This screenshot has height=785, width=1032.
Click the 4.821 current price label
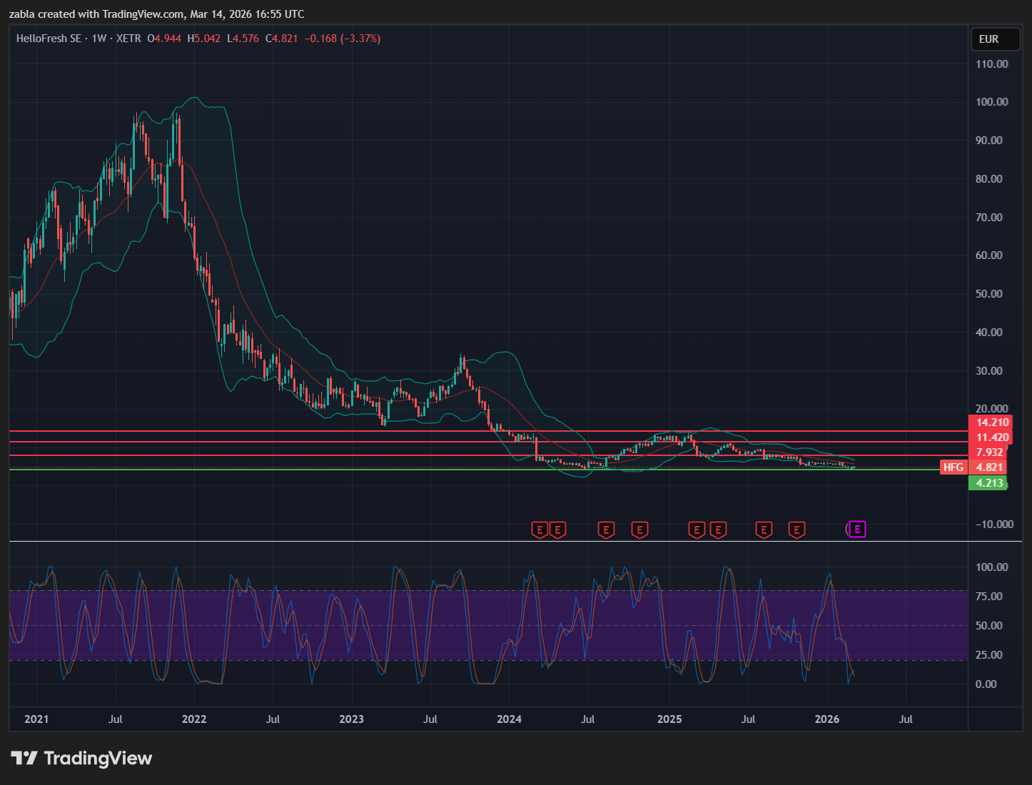click(x=989, y=467)
